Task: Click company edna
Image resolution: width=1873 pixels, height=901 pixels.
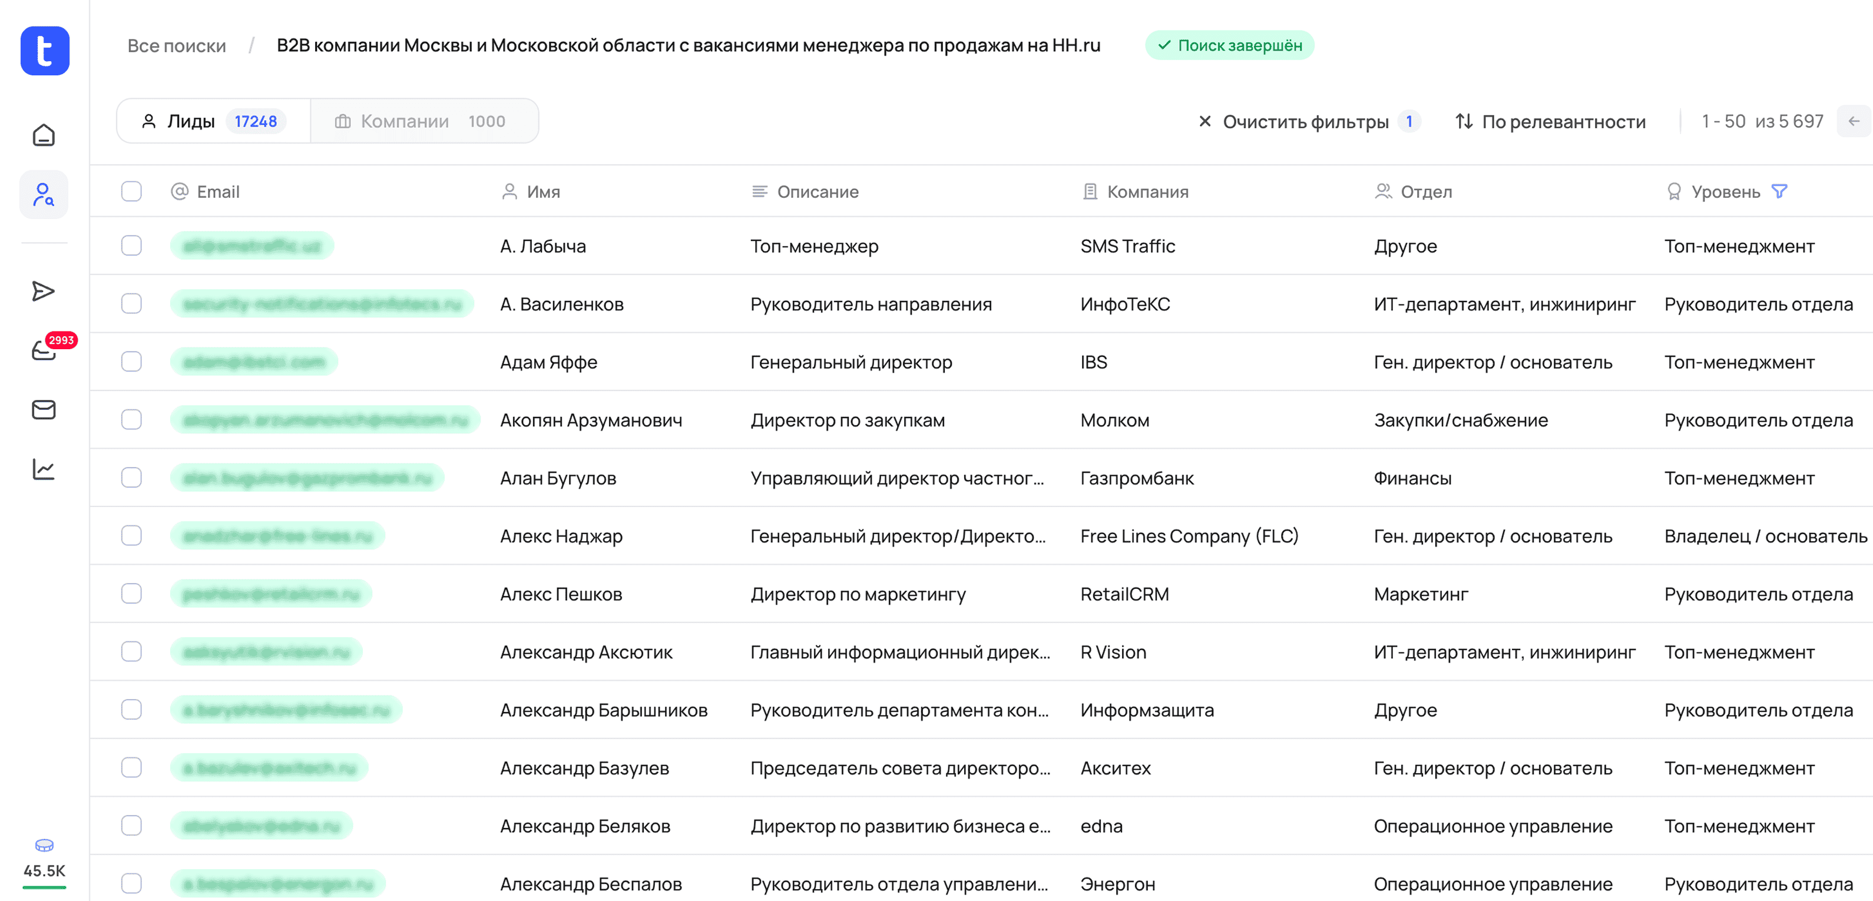Action: click(1101, 826)
